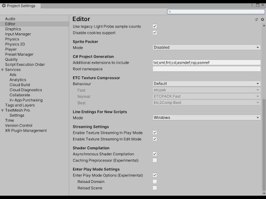266x199 pixels.
Task: Click Additional extensions to include field
Action: (207, 62)
